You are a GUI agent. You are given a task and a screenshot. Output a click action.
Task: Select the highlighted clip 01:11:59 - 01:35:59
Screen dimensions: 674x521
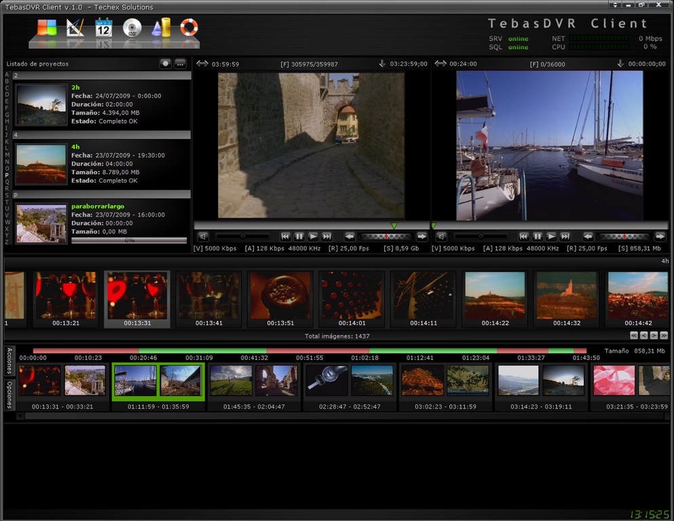tap(158, 387)
